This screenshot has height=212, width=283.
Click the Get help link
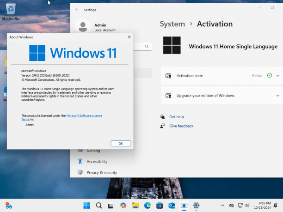177,117
